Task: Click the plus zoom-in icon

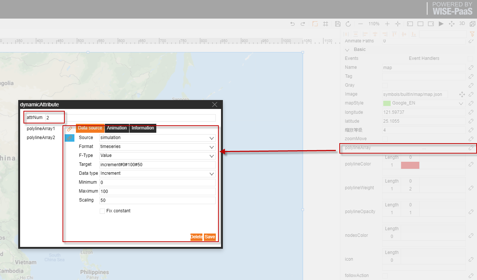Action: pyautogui.click(x=387, y=24)
